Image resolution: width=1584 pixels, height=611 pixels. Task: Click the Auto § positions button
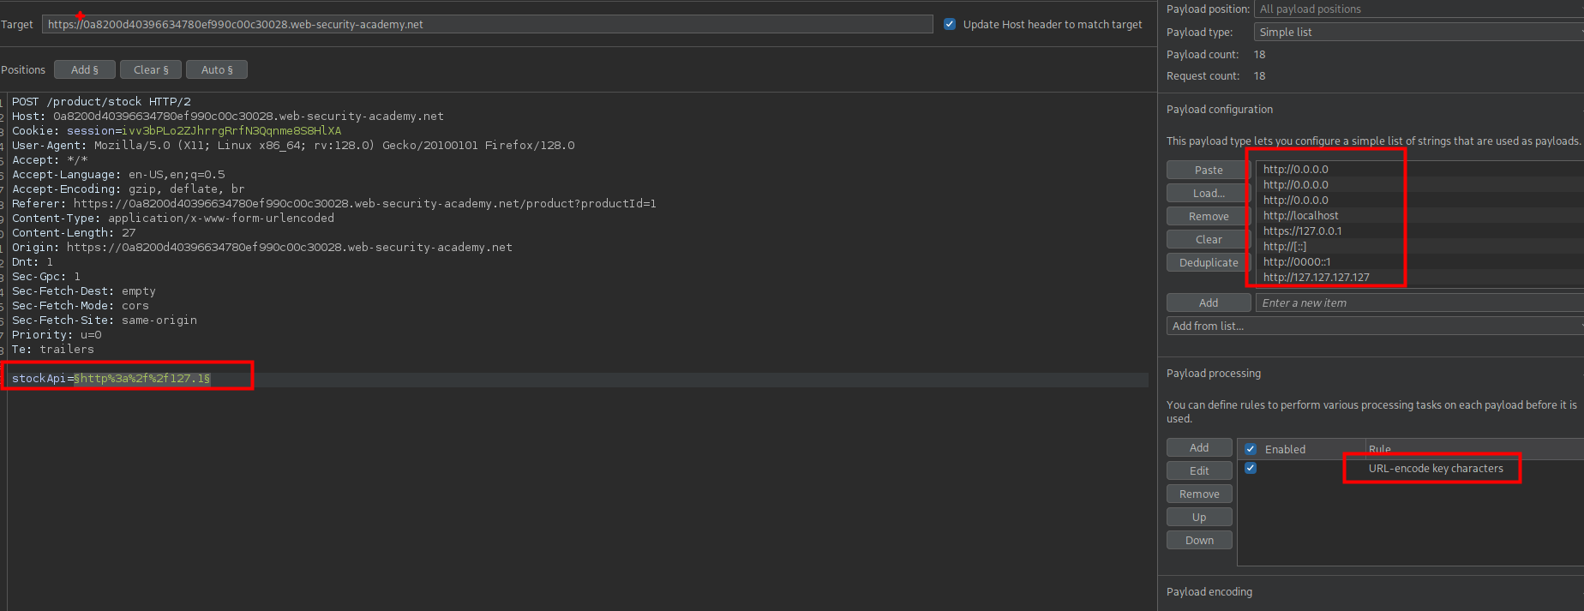pos(217,69)
